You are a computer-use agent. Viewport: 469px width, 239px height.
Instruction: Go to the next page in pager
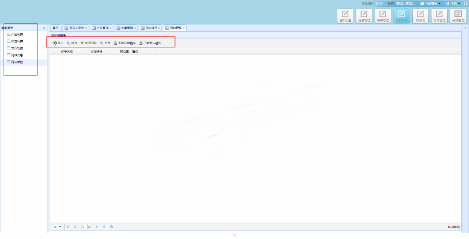pyautogui.click(x=96, y=227)
